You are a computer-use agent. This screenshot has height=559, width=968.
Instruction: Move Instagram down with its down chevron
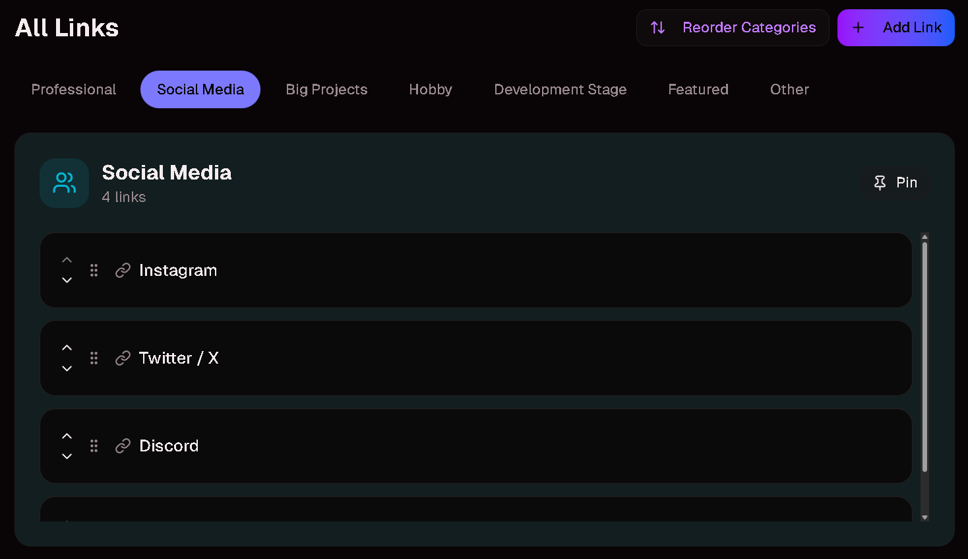click(x=67, y=280)
